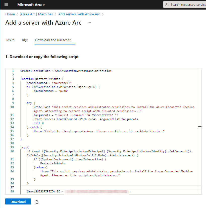Viewport: 206px width, 208px height.
Task: Click the Microsoft Azure logo
Action: pyautogui.click(x=31, y=5)
